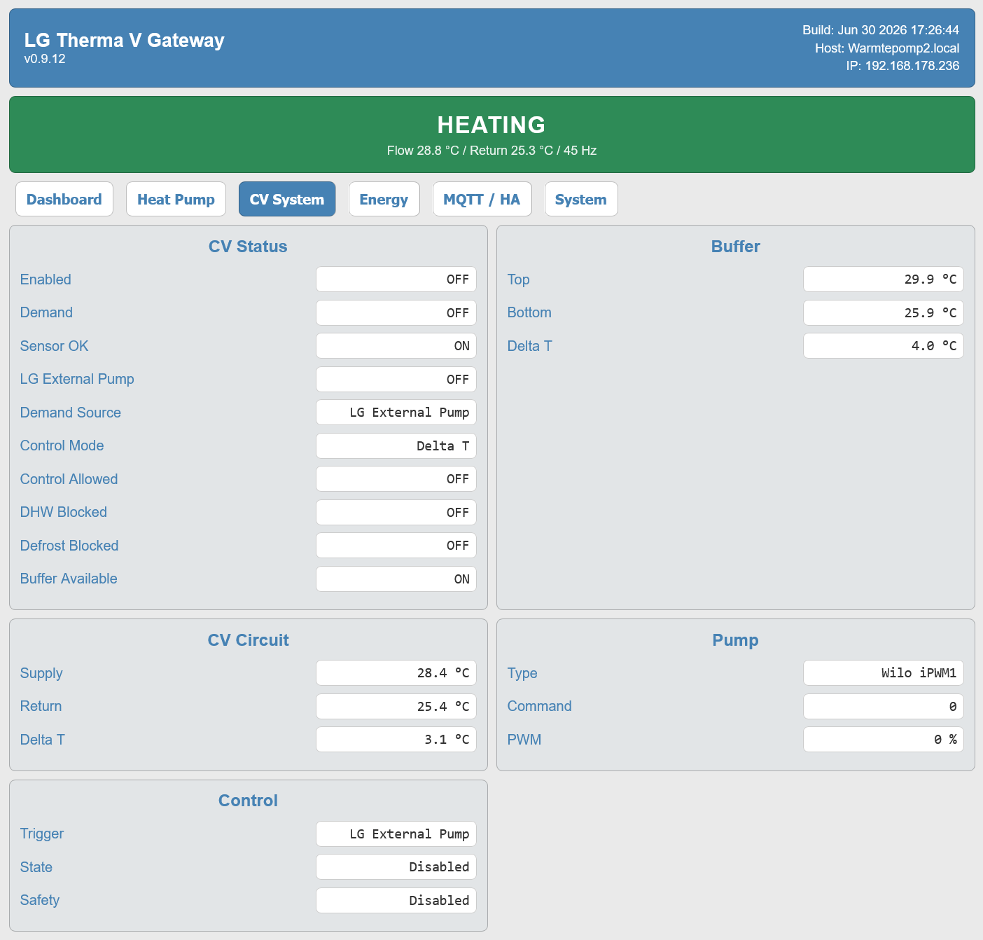Image resolution: width=983 pixels, height=940 pixels.
Task: Open the Energy tab
Action: point(384,199)
